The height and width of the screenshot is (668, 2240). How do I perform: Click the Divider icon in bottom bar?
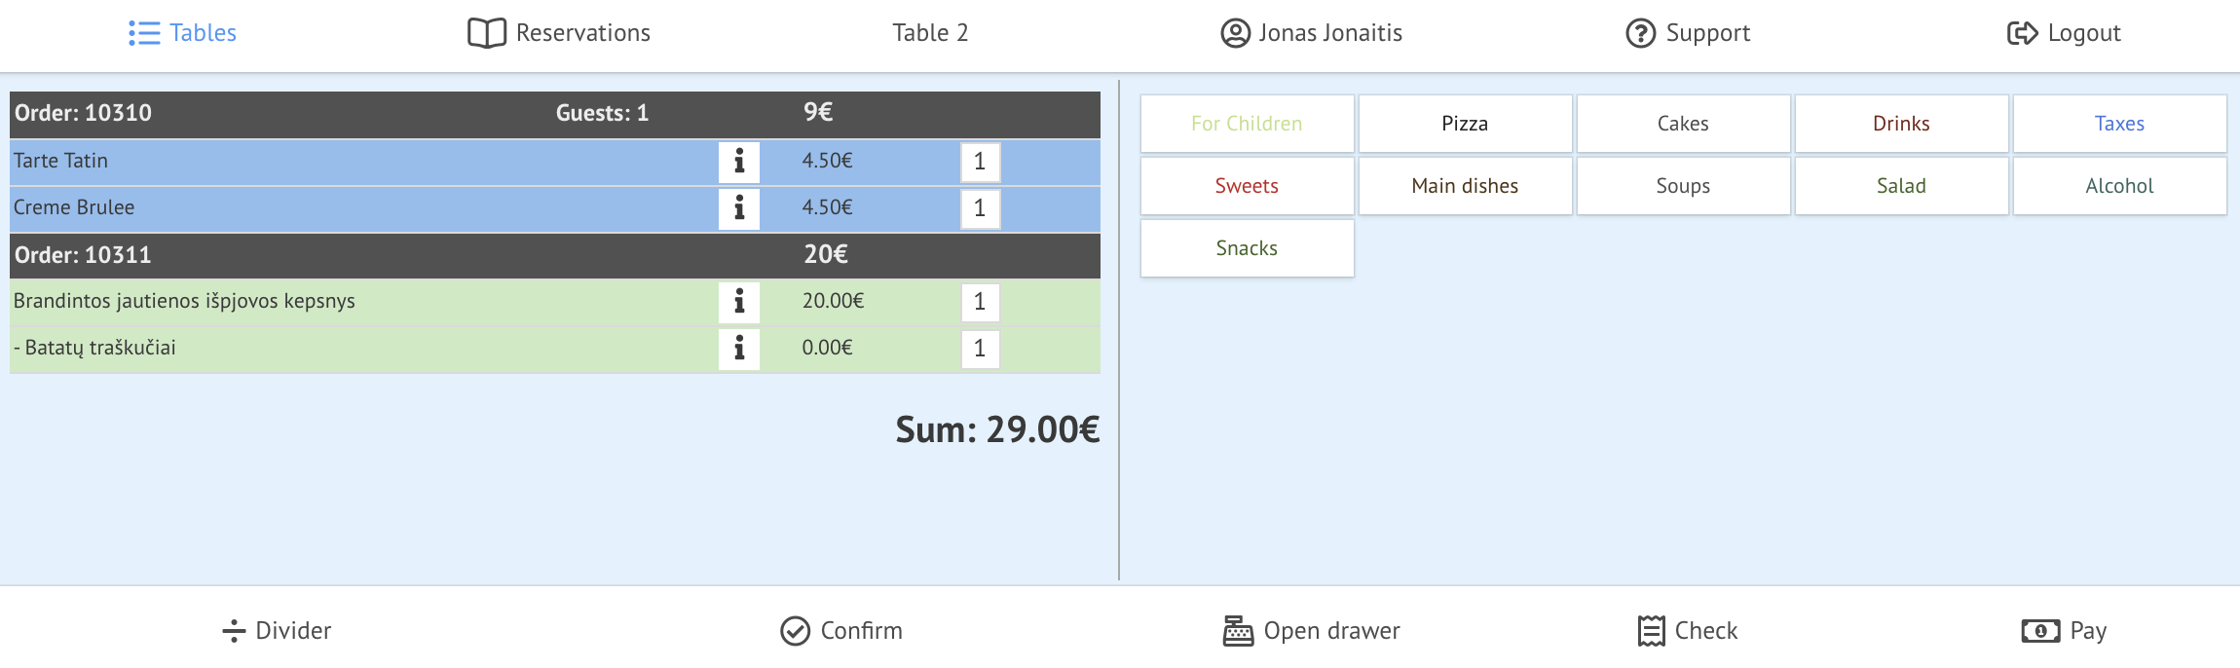pyautogui.click(x=234, y=631)
